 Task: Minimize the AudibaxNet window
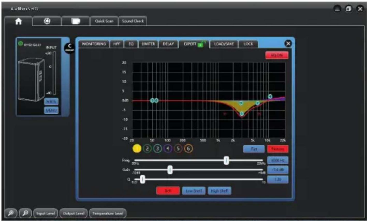337,9
